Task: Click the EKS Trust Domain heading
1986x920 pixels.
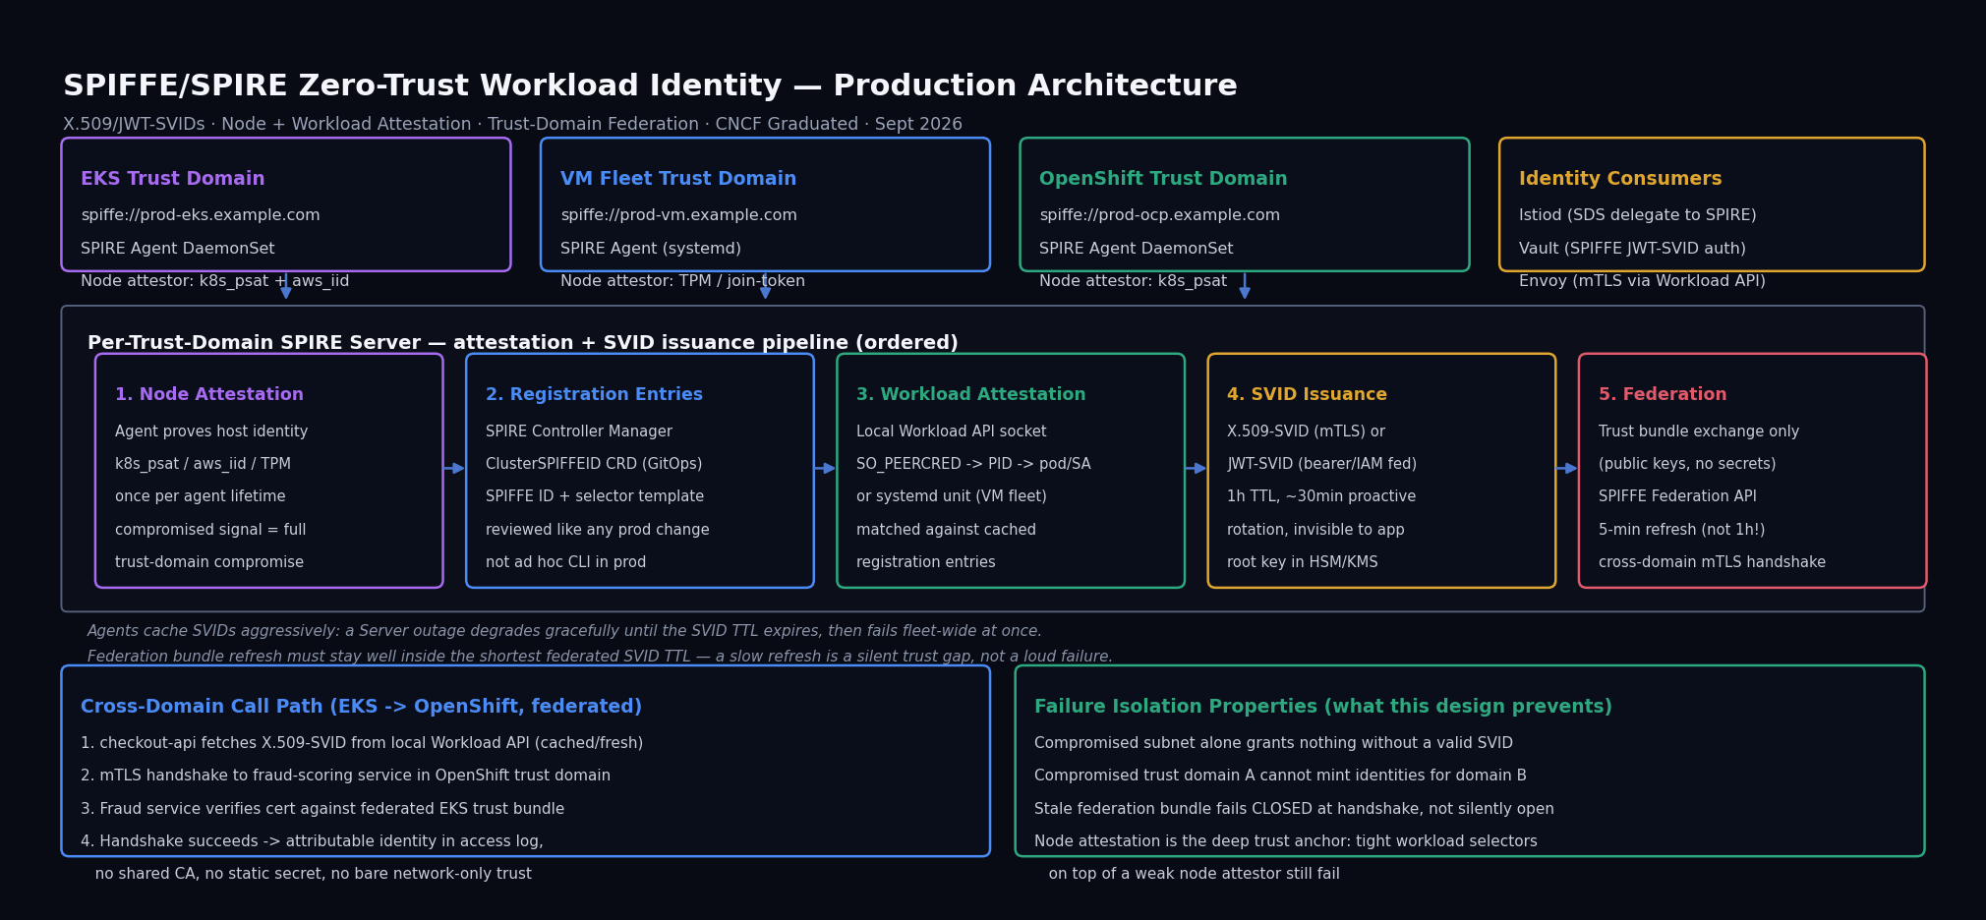Action: point(173,179)
